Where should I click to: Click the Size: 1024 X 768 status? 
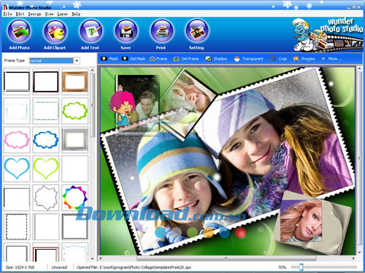coord(20,267)
